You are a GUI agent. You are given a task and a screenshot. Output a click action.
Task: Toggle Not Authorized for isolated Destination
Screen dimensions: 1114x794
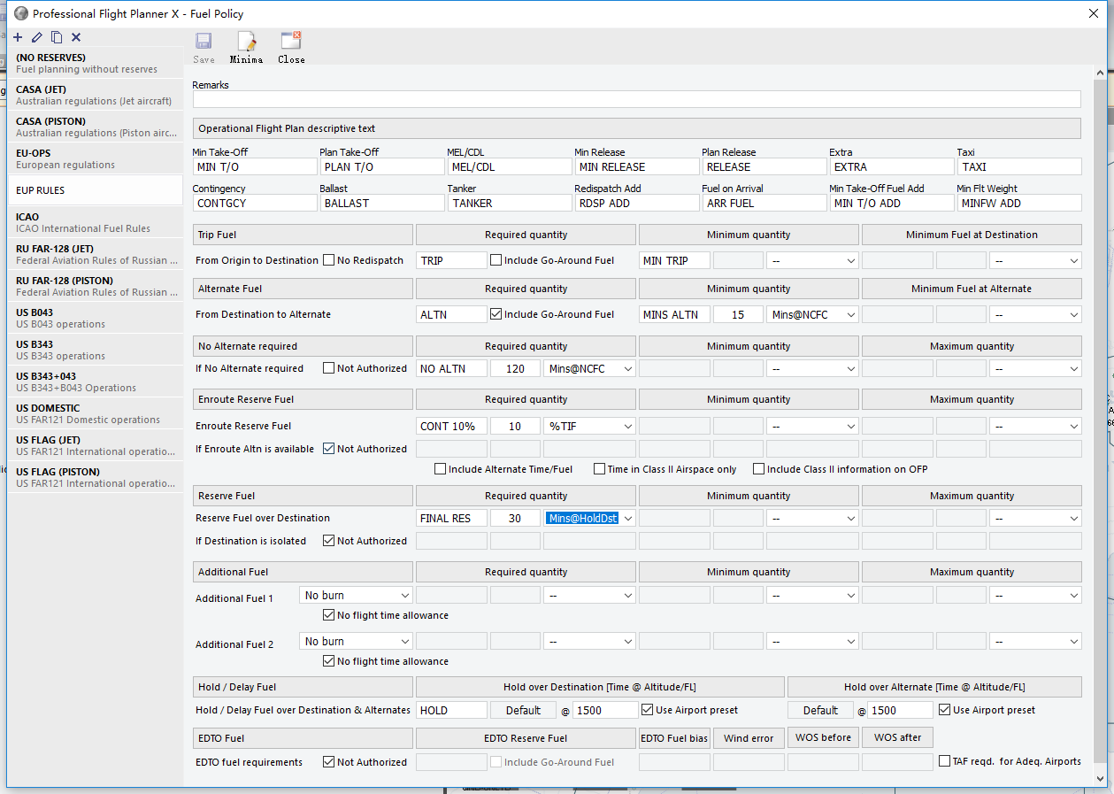[328, 541]
